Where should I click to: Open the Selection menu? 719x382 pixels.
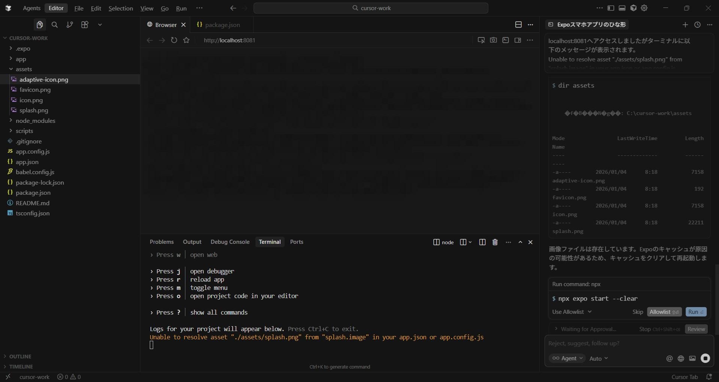121,8
